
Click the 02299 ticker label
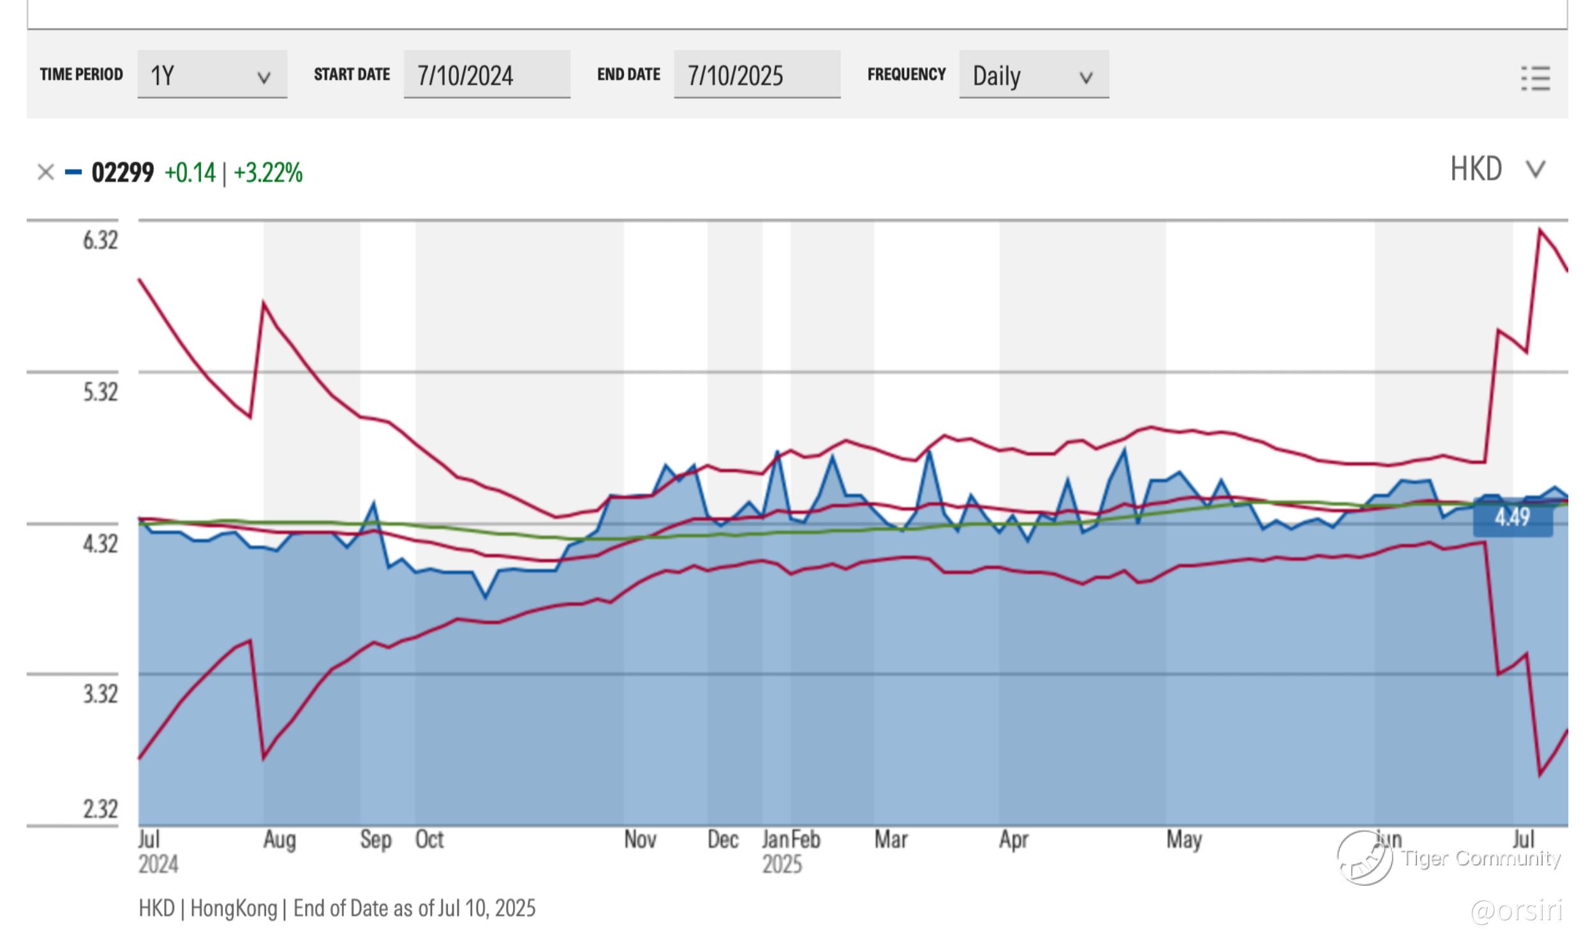click(x=122, y=173)
